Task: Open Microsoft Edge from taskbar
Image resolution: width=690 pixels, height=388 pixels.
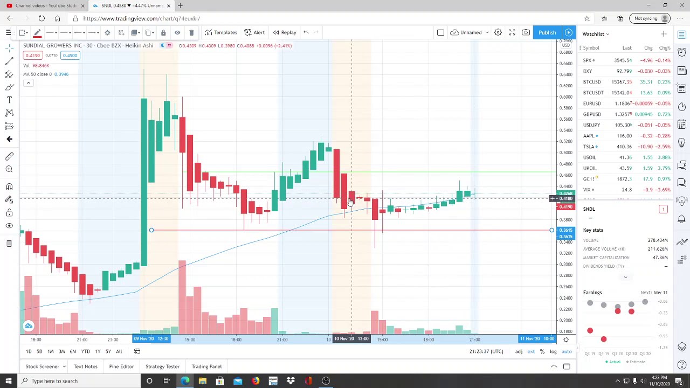Action: coord(185,381)
